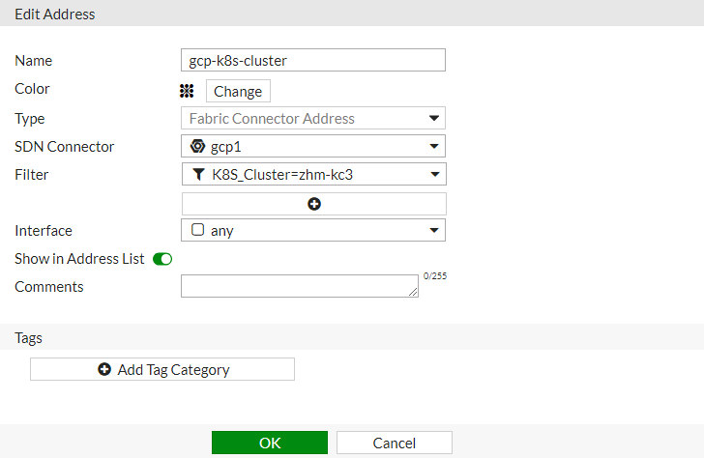Click the Comments label text

pyautogui.click(x=49, y=287)
